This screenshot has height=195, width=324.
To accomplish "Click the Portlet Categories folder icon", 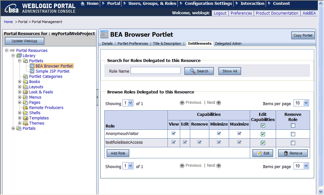I will [26, 76].
